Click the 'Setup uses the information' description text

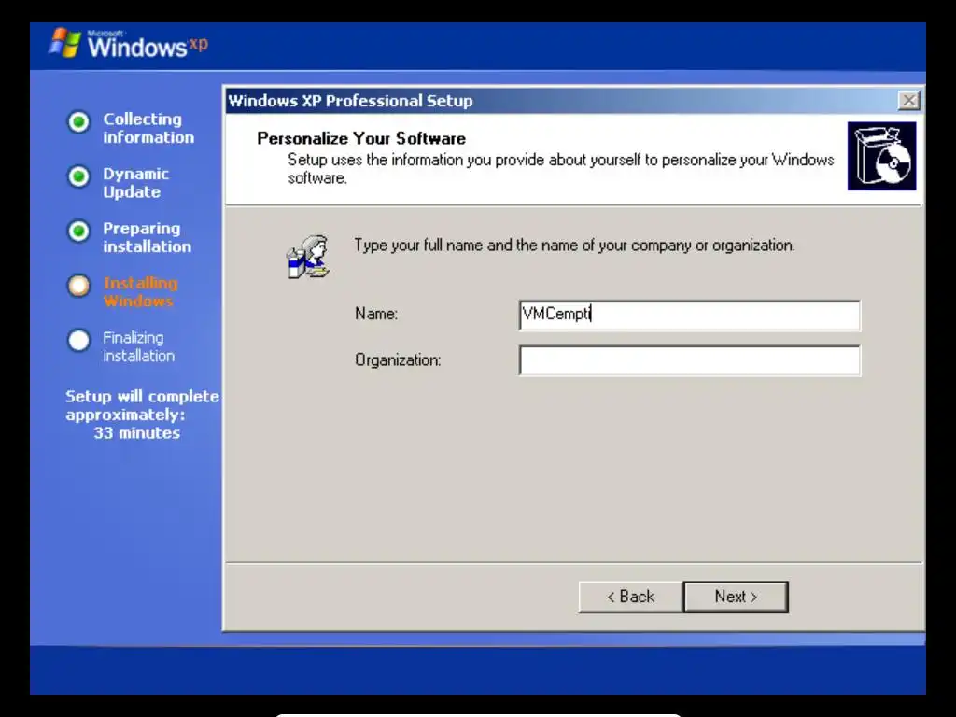[561, 168]
